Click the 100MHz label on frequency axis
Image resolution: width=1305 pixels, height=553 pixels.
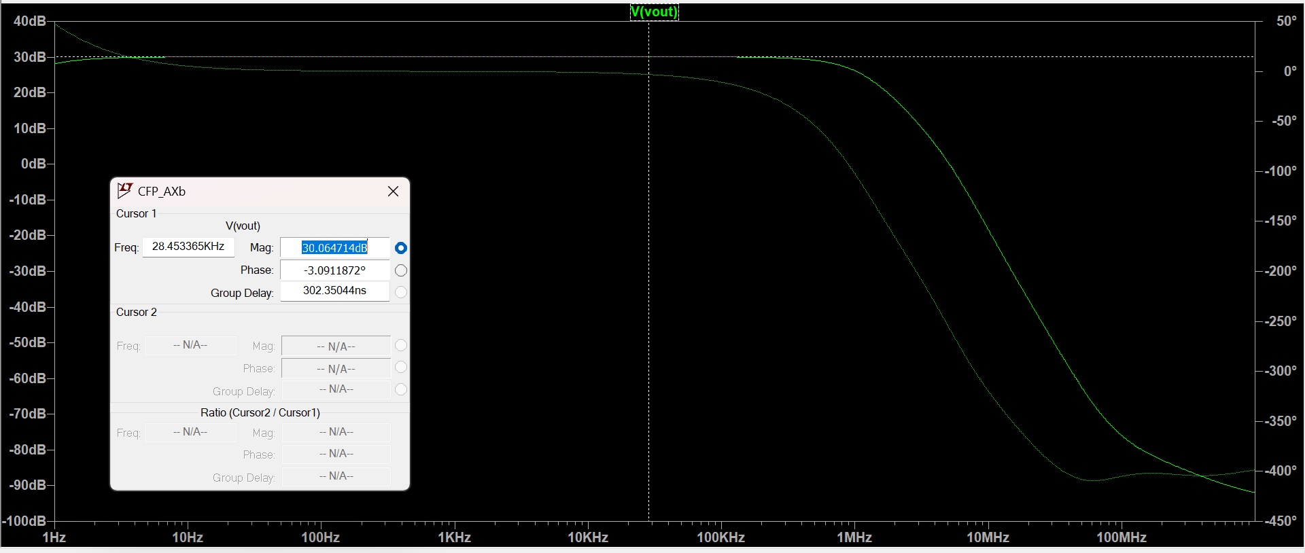pyautogui.click(x=1121, y=538)
